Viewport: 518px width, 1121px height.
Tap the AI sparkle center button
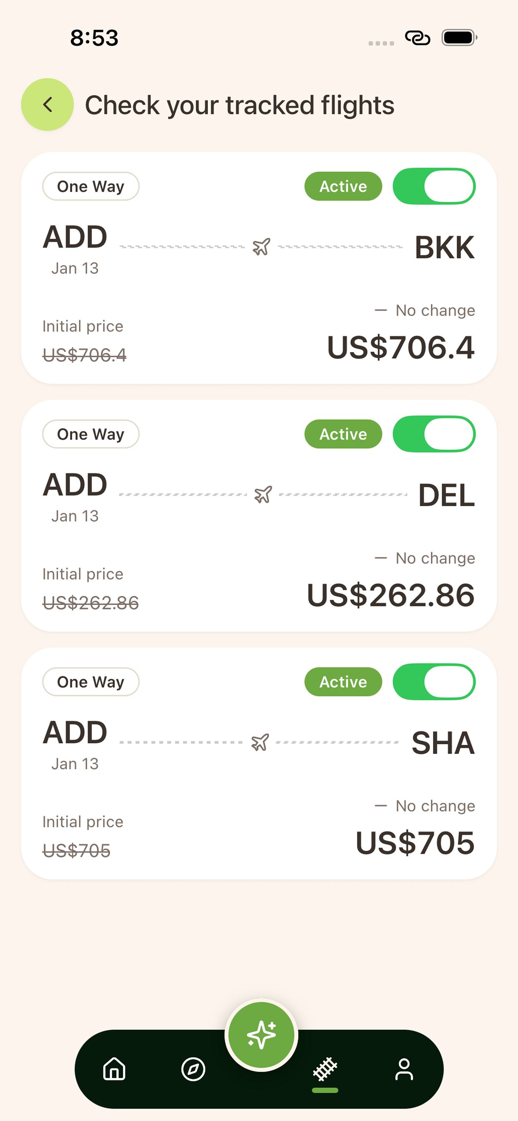pos(261,1035)
